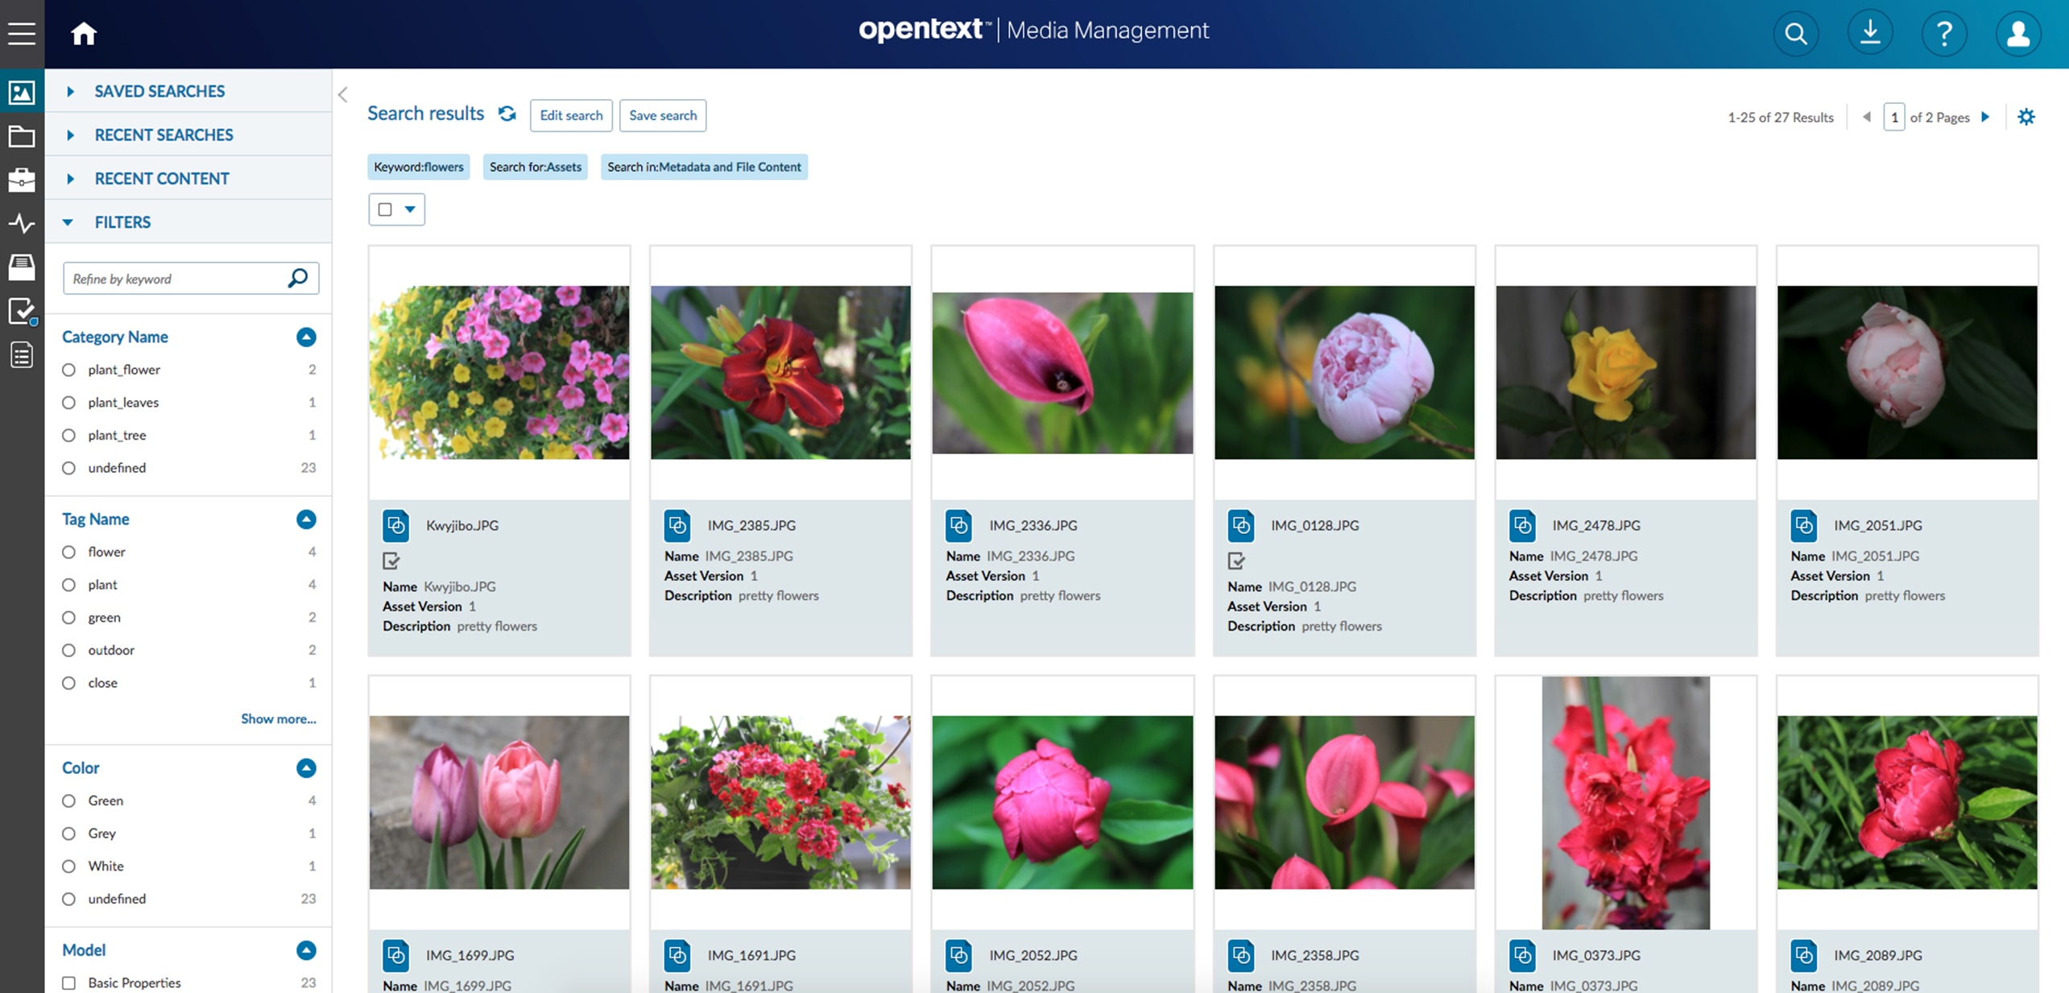Click the asset type icon for IMG_2478.JPG

(x=1522, y=525)
